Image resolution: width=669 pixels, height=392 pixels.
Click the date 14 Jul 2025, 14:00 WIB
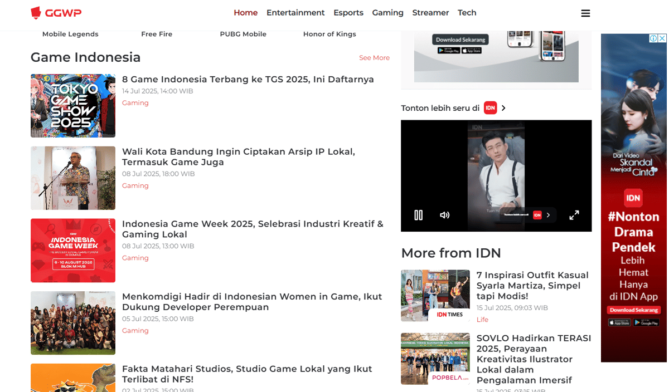pos(158,91)
